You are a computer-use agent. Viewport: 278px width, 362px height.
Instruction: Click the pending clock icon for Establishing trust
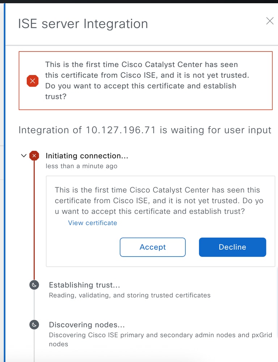pyautogui.click(x=34, y=285)
